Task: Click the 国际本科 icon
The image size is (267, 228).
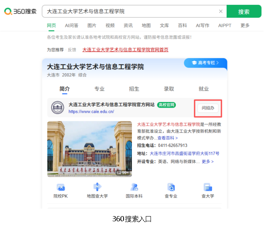Action: (134, 187)
